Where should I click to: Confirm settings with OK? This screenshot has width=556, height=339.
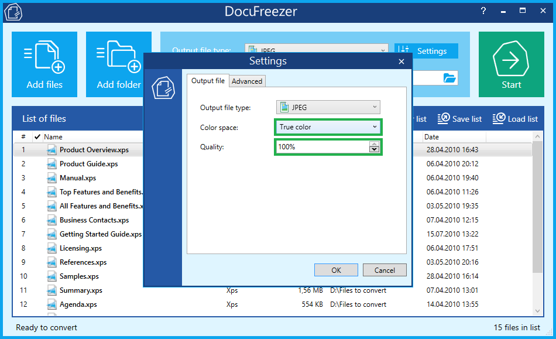pyautogui.click(x=336, y=270)
